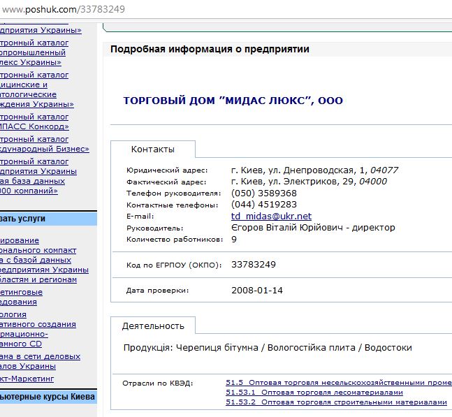Click the td_midas@ukr.net email link
Screen dimensions: 452x417
[271, 217]
